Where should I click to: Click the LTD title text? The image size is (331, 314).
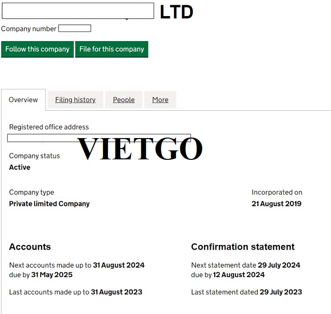[x=176, y=12]
